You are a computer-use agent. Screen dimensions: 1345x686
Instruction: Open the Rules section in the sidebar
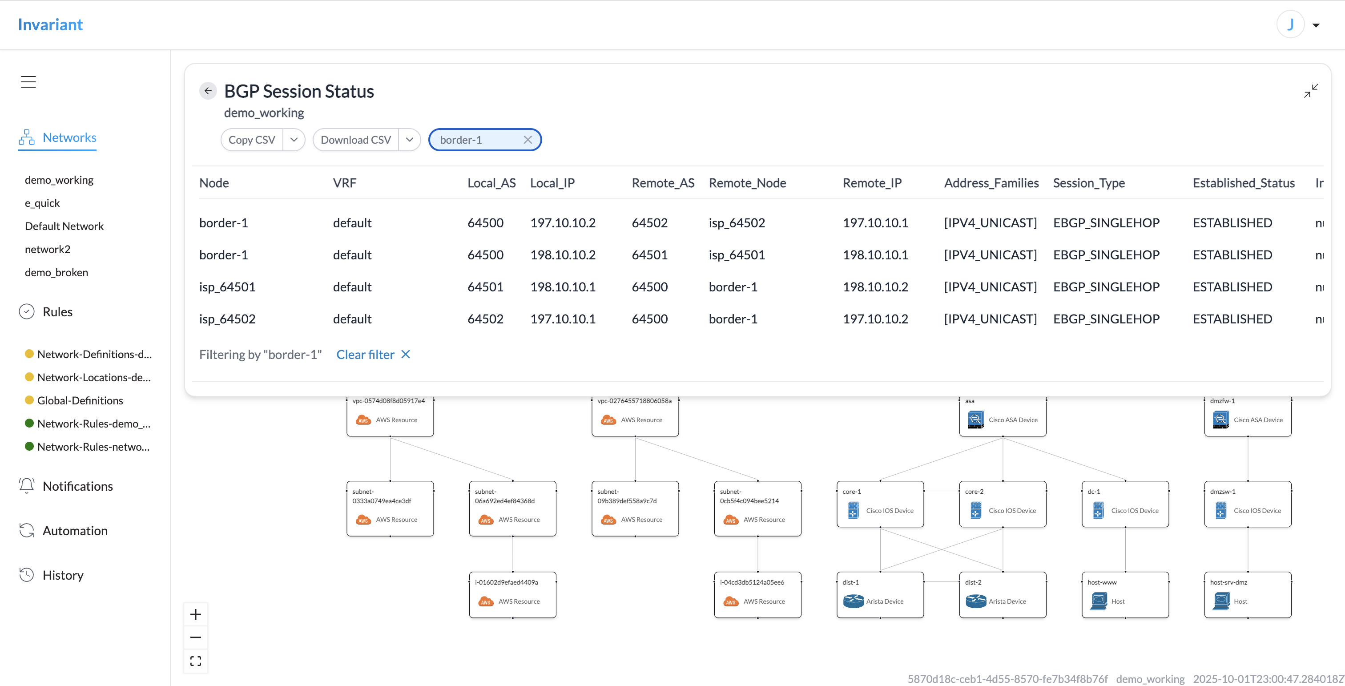[x=57, y=312]
